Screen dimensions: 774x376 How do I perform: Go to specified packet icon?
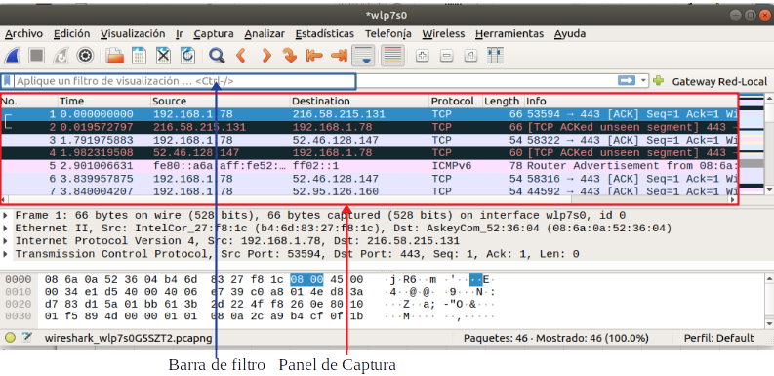[290, 56]
